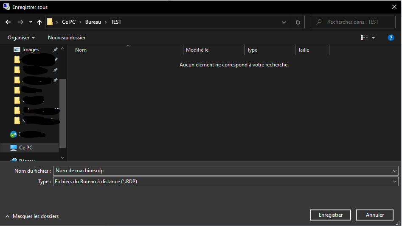The height and width of the screenshot is (226, 402).
Task: Sort by the Nom column header
Action: coord(81,50)
